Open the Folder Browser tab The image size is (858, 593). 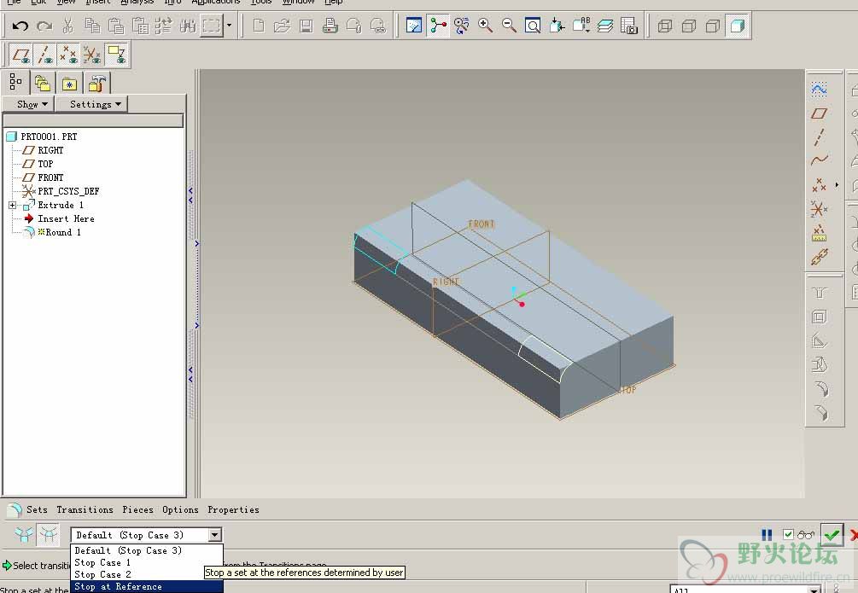[x=42, y=84]
